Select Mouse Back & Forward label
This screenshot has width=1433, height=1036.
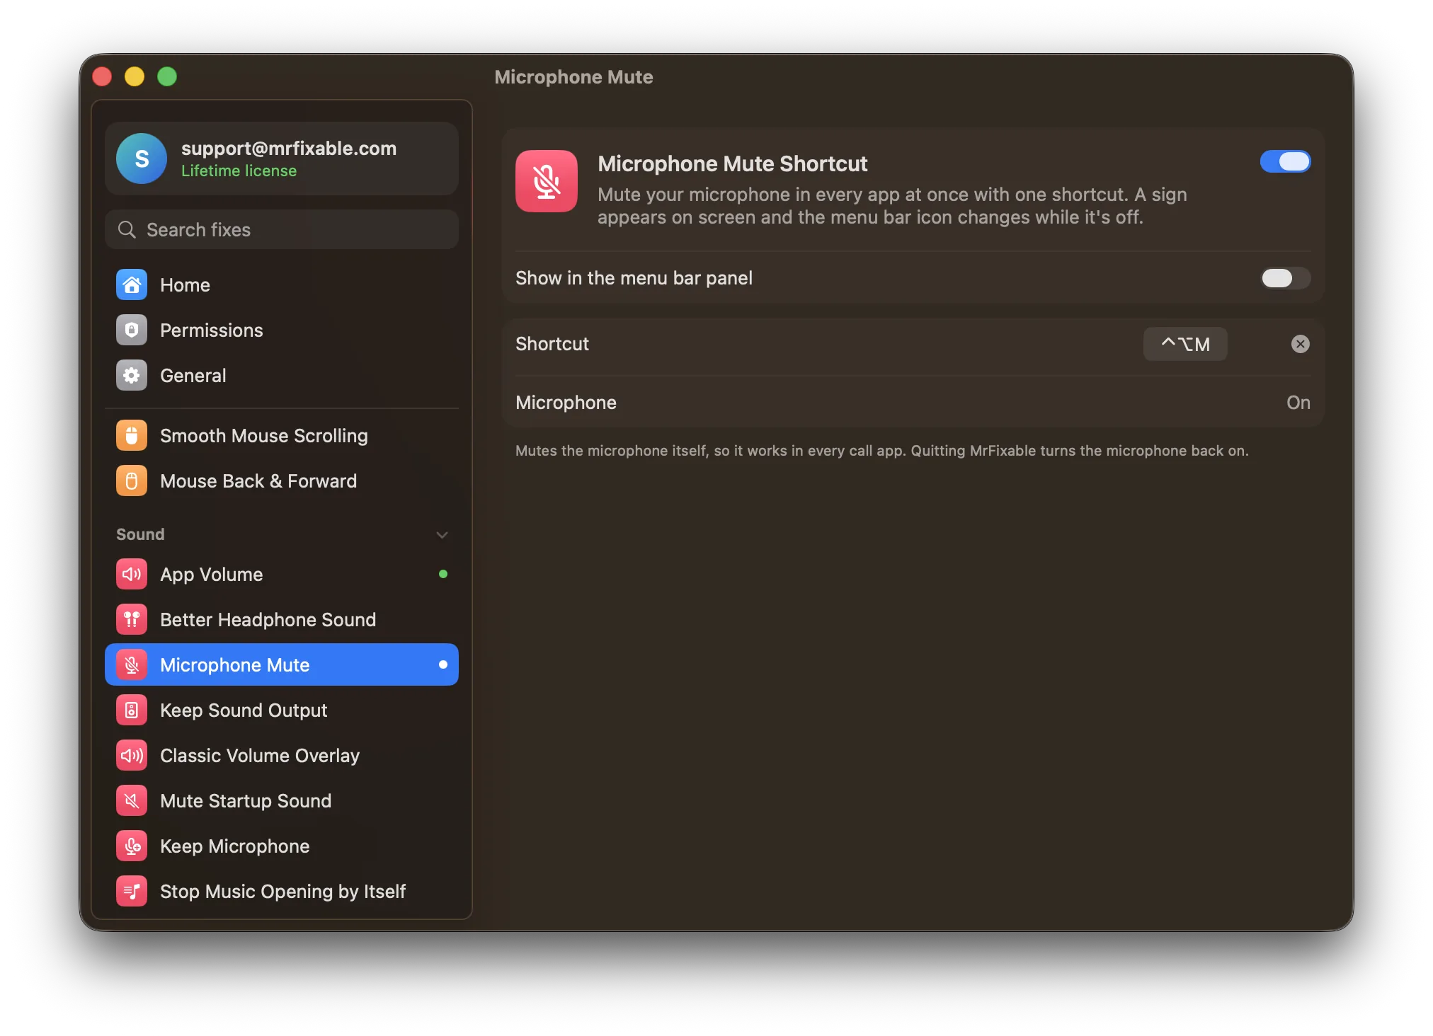258,481
